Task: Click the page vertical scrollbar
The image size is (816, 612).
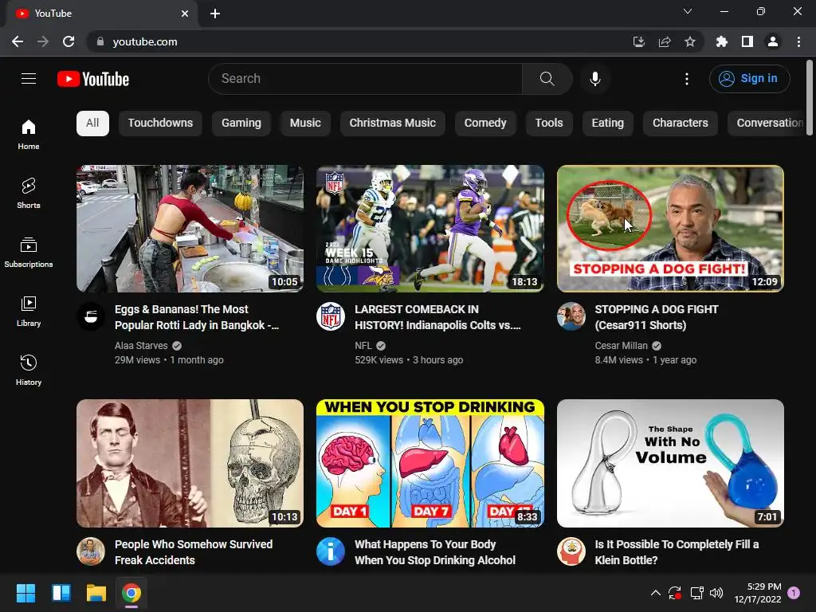Action: click(x=810, y=98)
